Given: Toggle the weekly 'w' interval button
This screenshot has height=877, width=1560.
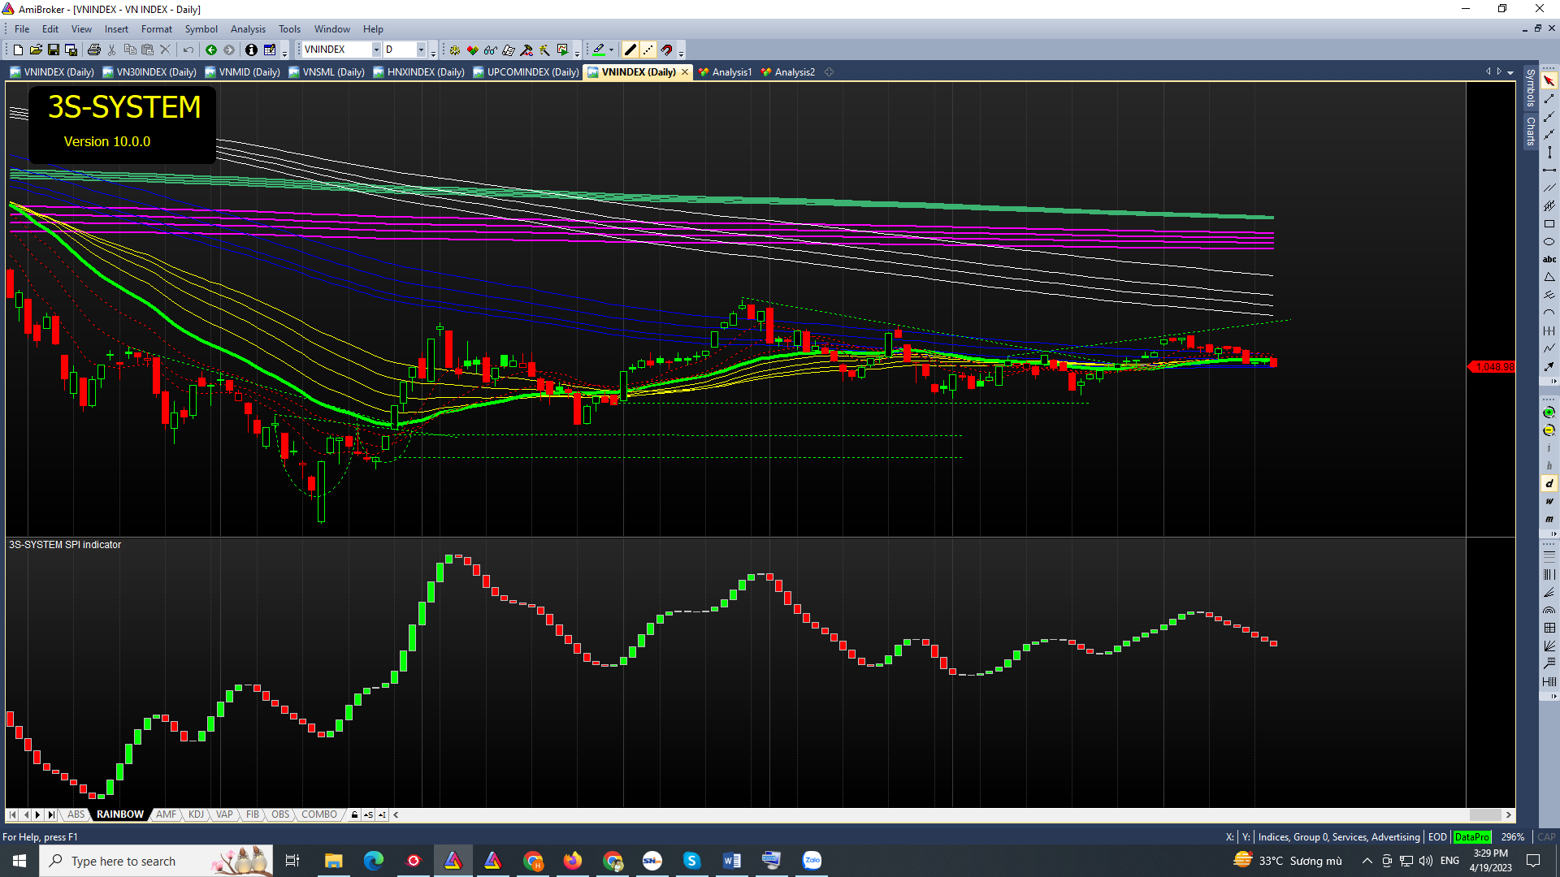Looking at the screenshot, I should click(1549, 501).
